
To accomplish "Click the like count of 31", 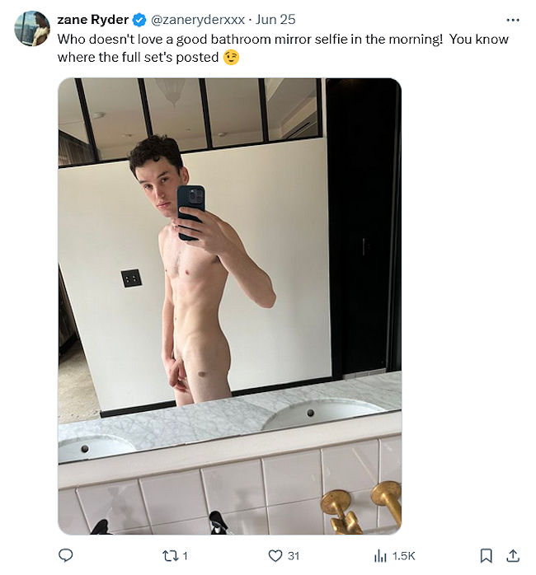I will [x=294, y=556].
